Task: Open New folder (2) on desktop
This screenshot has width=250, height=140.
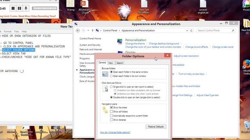Action: (246, 26)
